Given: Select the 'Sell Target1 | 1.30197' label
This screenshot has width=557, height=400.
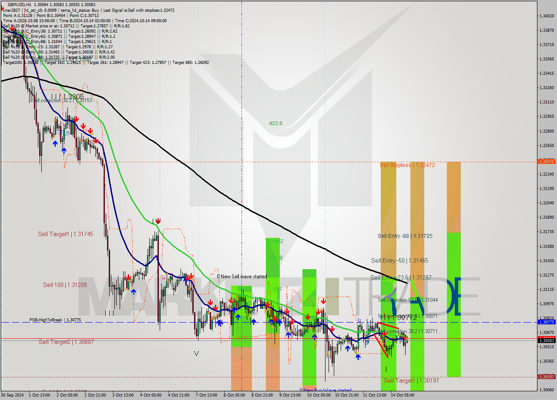Looking at the screenshot, I should pos(411,380).
